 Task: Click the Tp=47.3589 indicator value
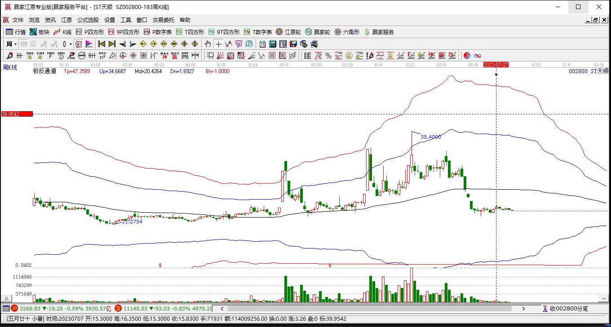point(77,71)
